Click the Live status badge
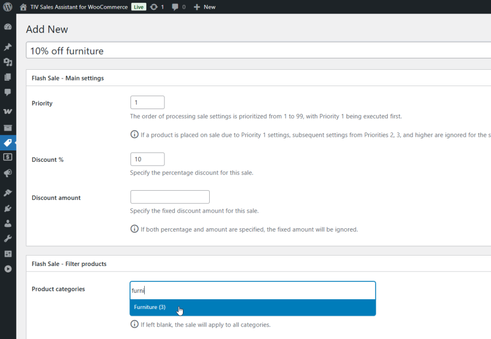This screenshot has height=339, width=491. pyautogui.click(x=138, y=7)
